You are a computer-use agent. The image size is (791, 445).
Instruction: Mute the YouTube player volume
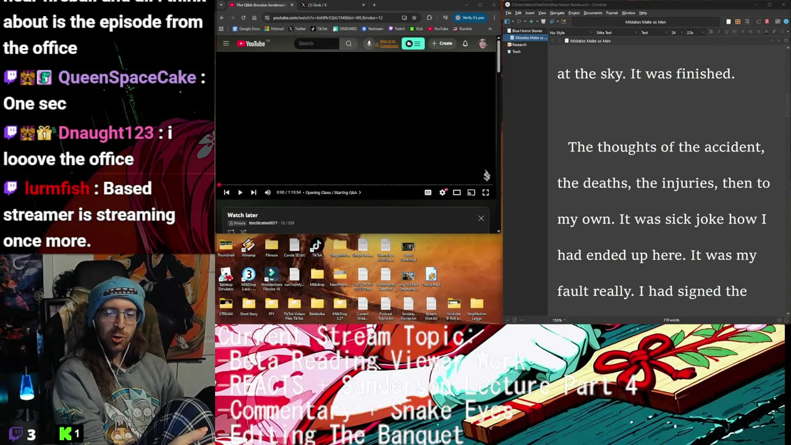268,192
